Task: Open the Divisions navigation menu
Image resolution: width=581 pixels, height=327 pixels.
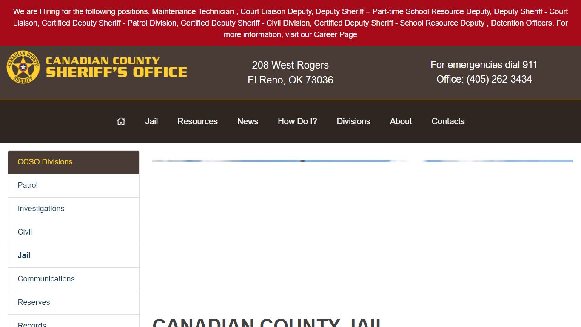Action: (x=353, y=121)
